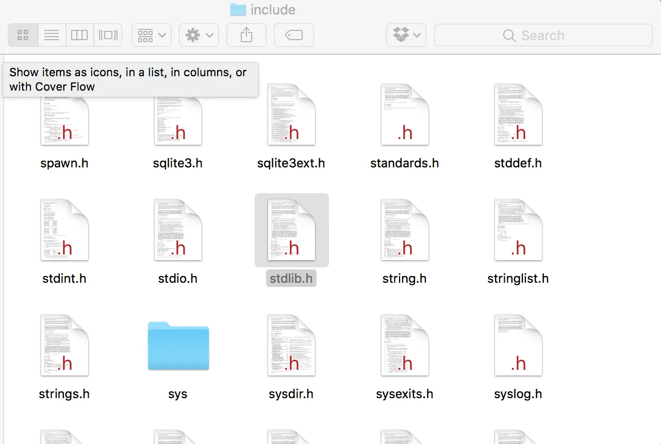
Task: Open the Dropbox toolbar dropdown
Action: [x=406, y=36]
